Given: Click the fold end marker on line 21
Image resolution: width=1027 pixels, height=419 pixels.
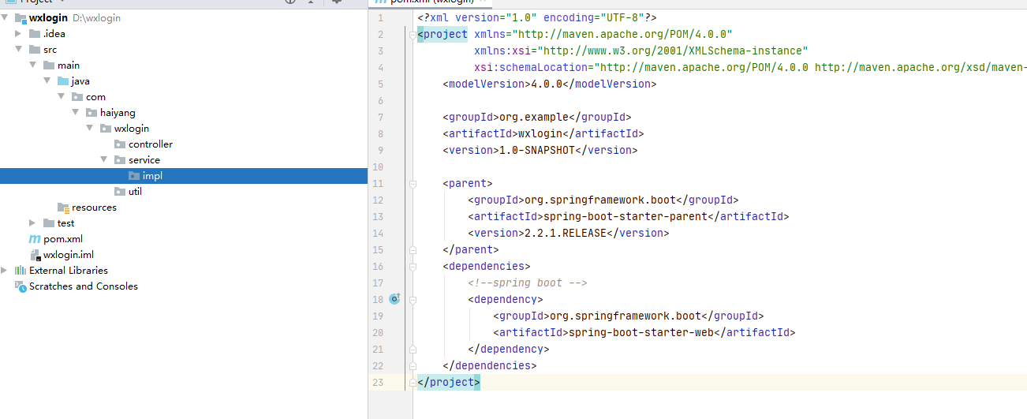Looking at the screenshot, I should [413, 349].
